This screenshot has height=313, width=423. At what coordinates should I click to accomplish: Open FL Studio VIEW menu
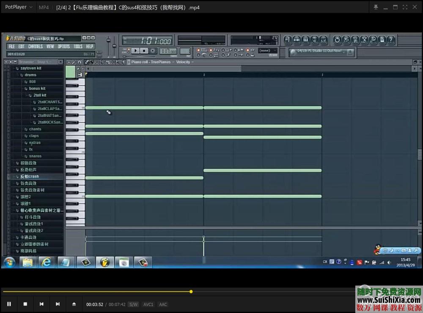(50, 46)
